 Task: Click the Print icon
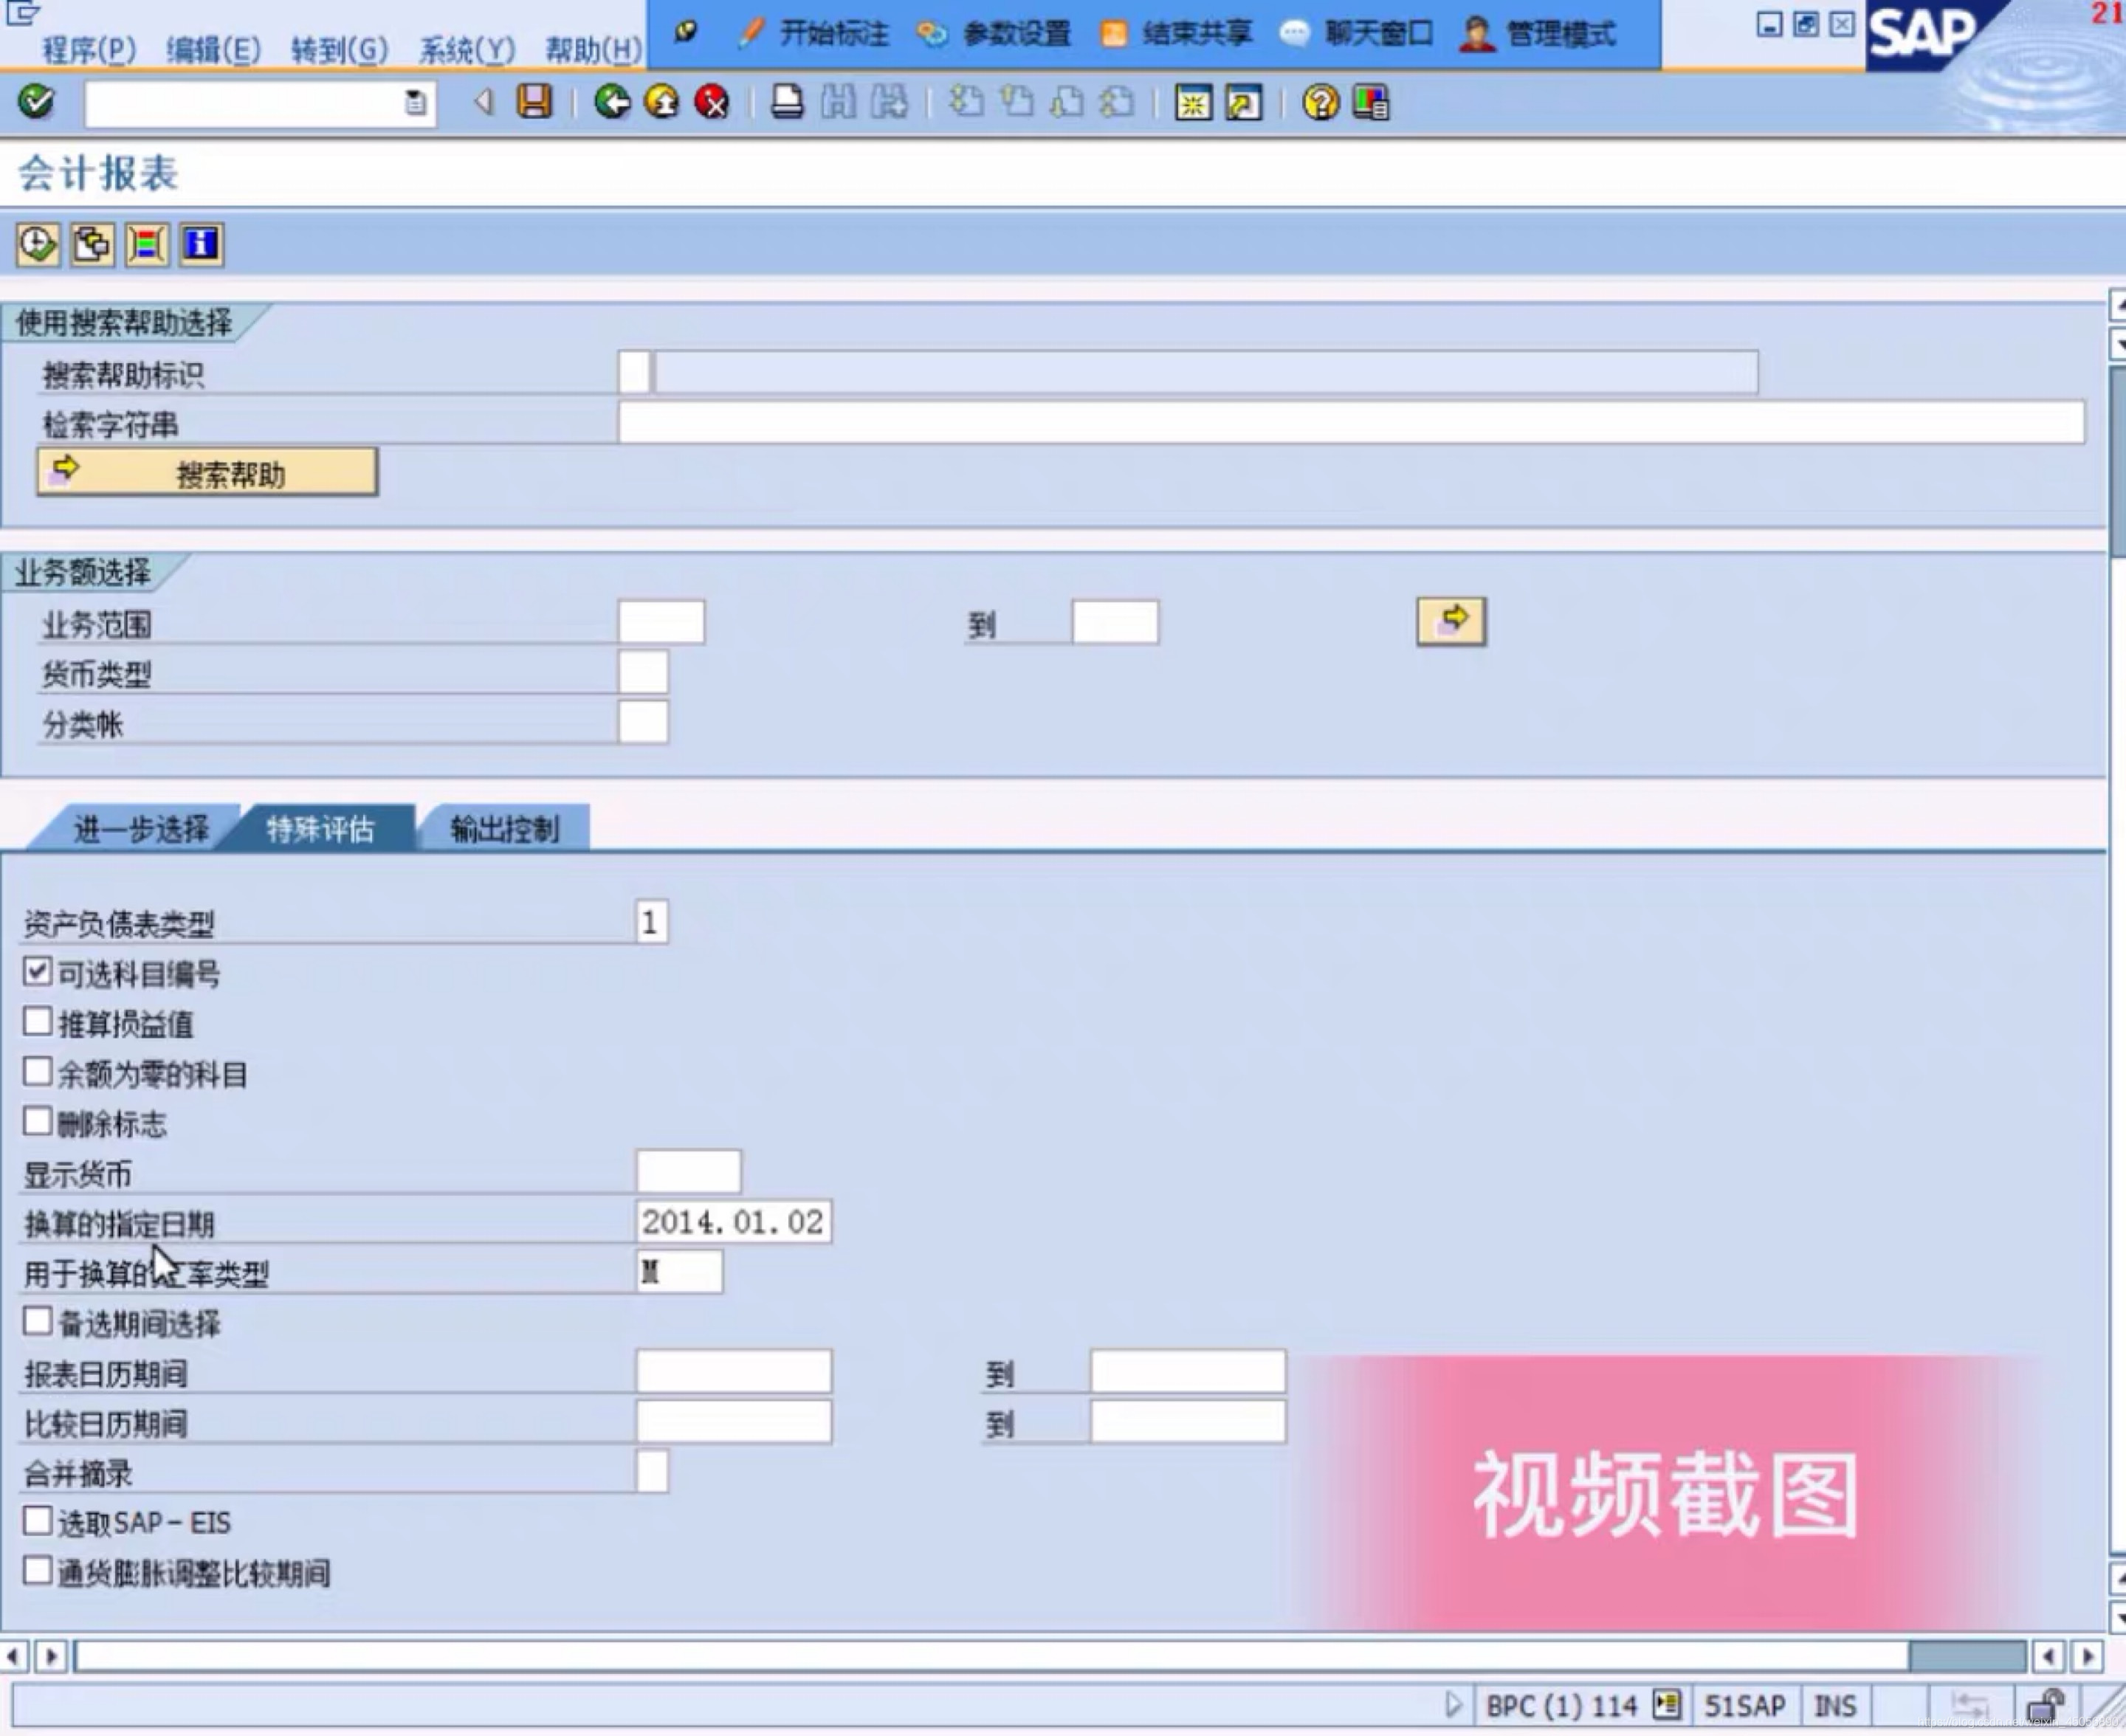[x=786, y=103]
